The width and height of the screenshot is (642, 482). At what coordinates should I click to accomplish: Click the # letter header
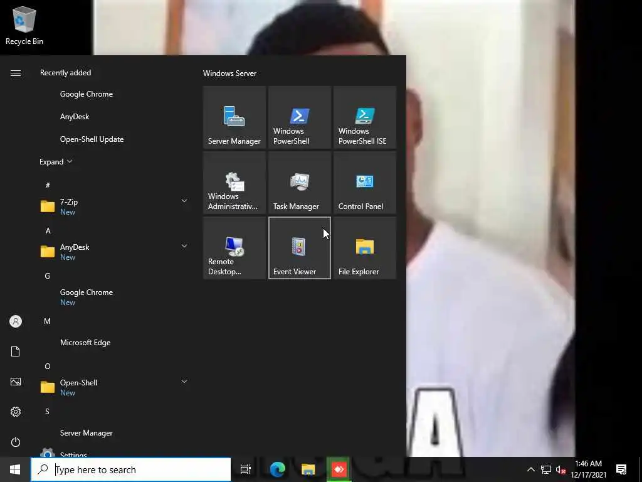point(48,185)
